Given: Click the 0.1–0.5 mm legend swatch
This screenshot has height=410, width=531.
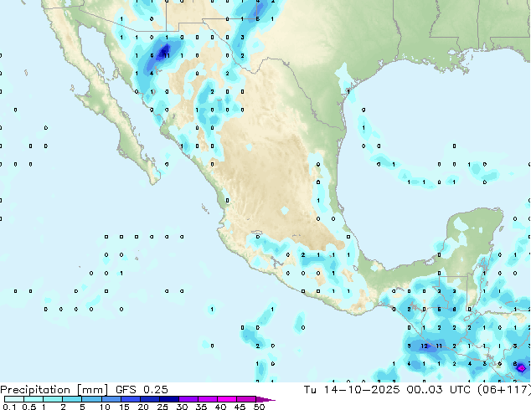Looking at the screenshot, I should [14, 399].
